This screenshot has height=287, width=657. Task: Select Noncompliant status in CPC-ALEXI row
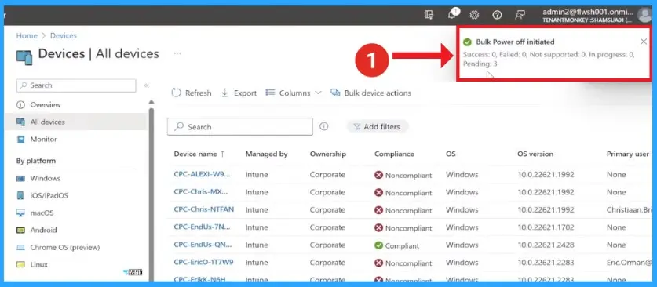[x=403, y=176]
